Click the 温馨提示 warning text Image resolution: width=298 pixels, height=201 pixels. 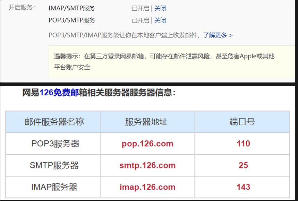(x=164, y=62)
